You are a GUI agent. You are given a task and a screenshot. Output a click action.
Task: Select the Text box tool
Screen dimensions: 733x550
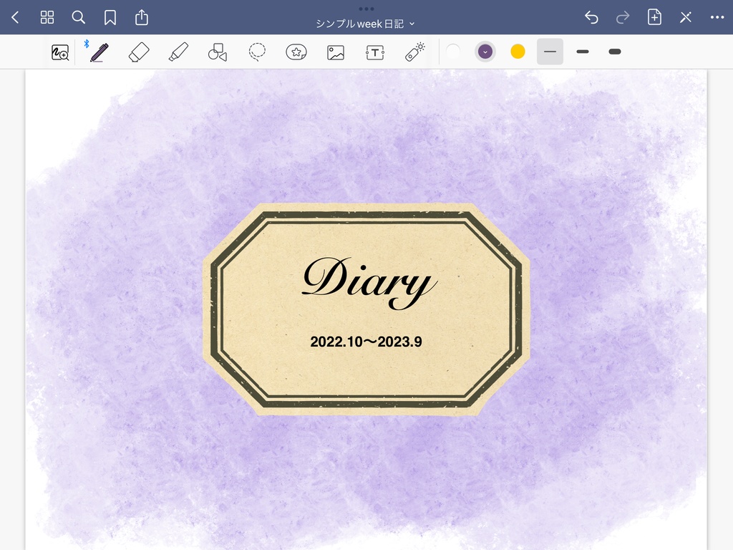click(x=375, y=52)
